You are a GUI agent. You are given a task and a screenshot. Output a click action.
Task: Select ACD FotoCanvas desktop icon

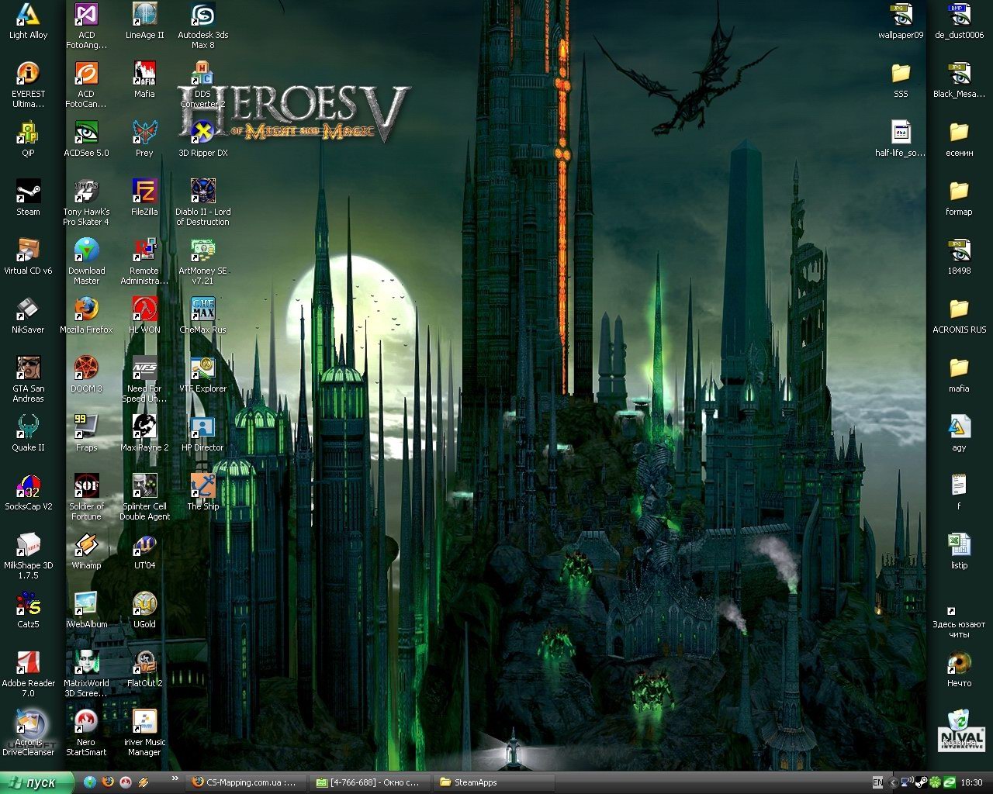point(86,74)
